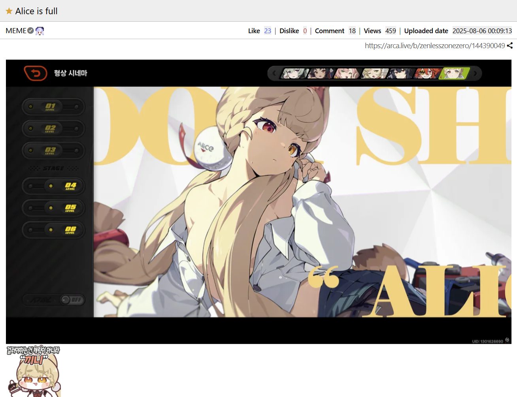Click the left arrow of character carousel
This screenshot has width=517, height=397.
click(274, 73)
